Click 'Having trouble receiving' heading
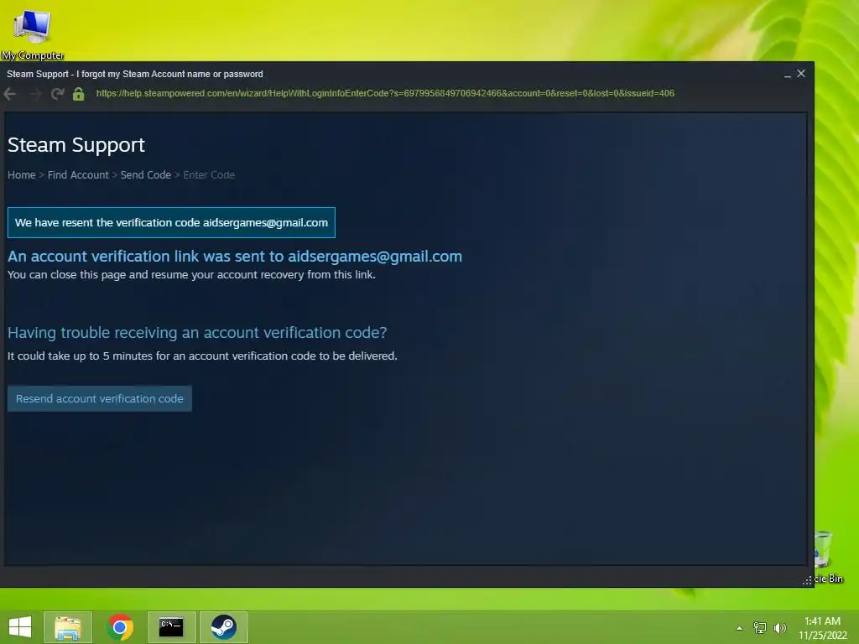859x644 pixels. (x=197, y=332)
